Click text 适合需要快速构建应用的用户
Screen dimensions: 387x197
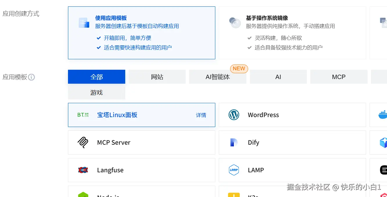coord(138,48)
